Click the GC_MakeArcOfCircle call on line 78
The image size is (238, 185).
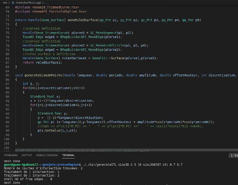coord(107,46)
